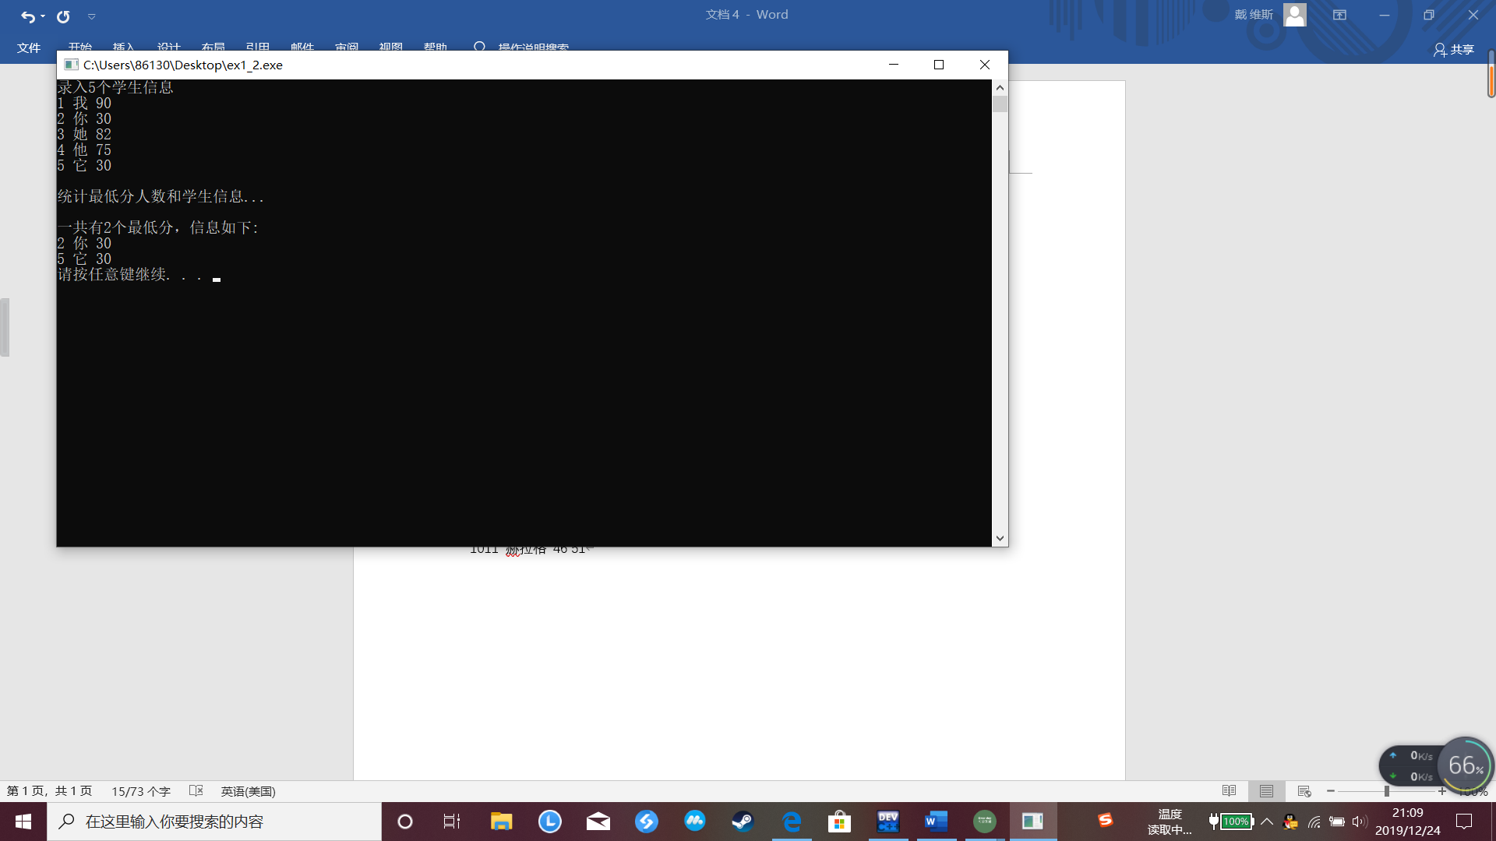Viewport: 1496px width, 841px height.
Task: Open the undo history dropdown arrow
Action: pyautogui.click(x=43, y=16)
